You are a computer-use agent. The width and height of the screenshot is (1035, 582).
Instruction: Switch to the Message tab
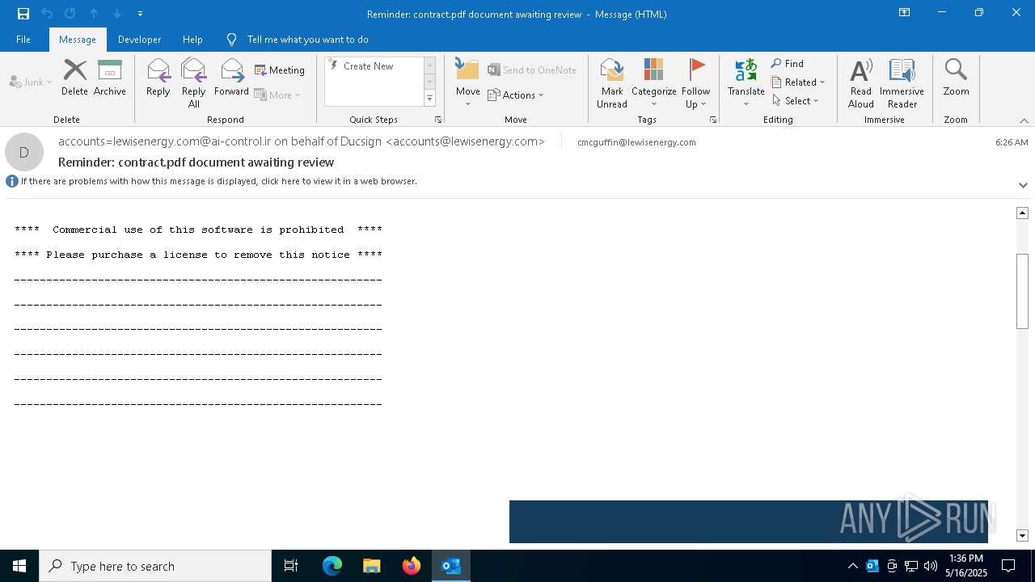click(x=78, y=40)
